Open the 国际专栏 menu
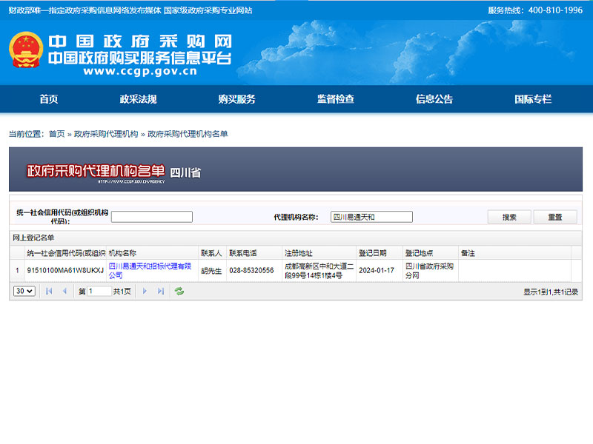This screenshot has width=593, height=444. [x=535, y=99]
